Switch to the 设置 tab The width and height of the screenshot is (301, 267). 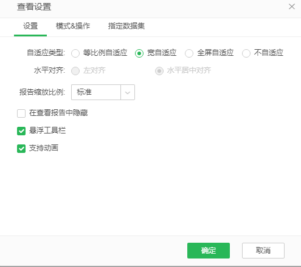point(30,26)
